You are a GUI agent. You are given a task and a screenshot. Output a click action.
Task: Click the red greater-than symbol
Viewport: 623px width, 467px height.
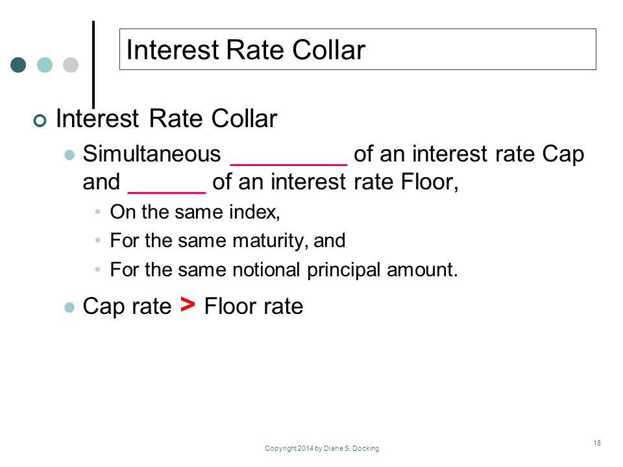point(188,305)
